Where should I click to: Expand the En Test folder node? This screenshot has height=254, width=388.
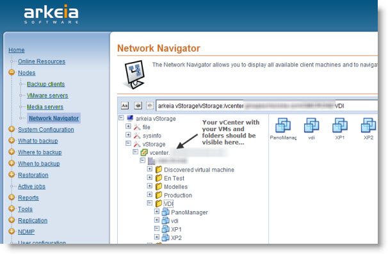click(149, 177)
